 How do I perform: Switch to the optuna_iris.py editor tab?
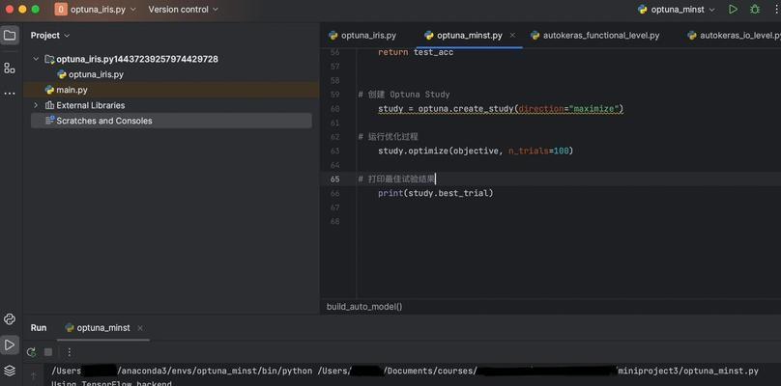coord(362,36)
